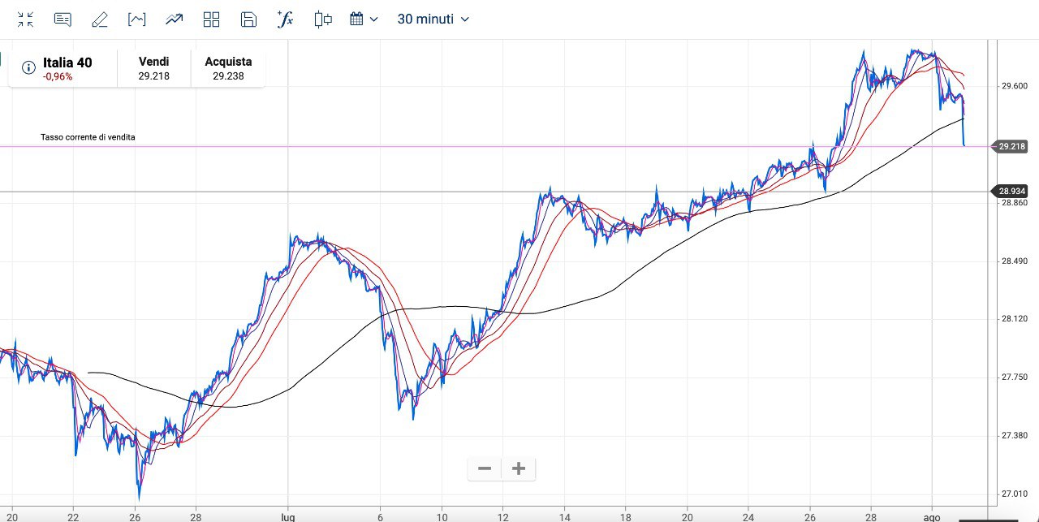Click the 28.934 gray price marker
The image size is (1039, 522).
(x=1011, y=192)
